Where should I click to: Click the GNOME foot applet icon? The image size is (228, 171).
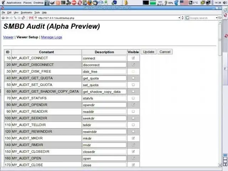[176, 2]
